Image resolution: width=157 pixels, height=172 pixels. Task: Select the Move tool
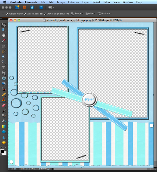[x=4, y=25]
